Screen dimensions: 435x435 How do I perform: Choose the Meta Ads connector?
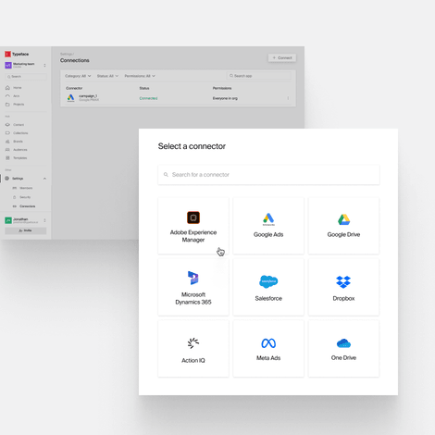(268, 349)
